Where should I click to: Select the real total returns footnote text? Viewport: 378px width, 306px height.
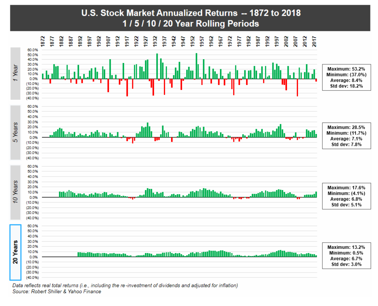(125, 286)
